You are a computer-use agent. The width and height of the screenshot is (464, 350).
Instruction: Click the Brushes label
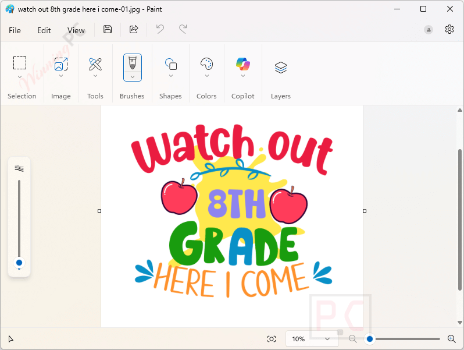tap(132, 96)
